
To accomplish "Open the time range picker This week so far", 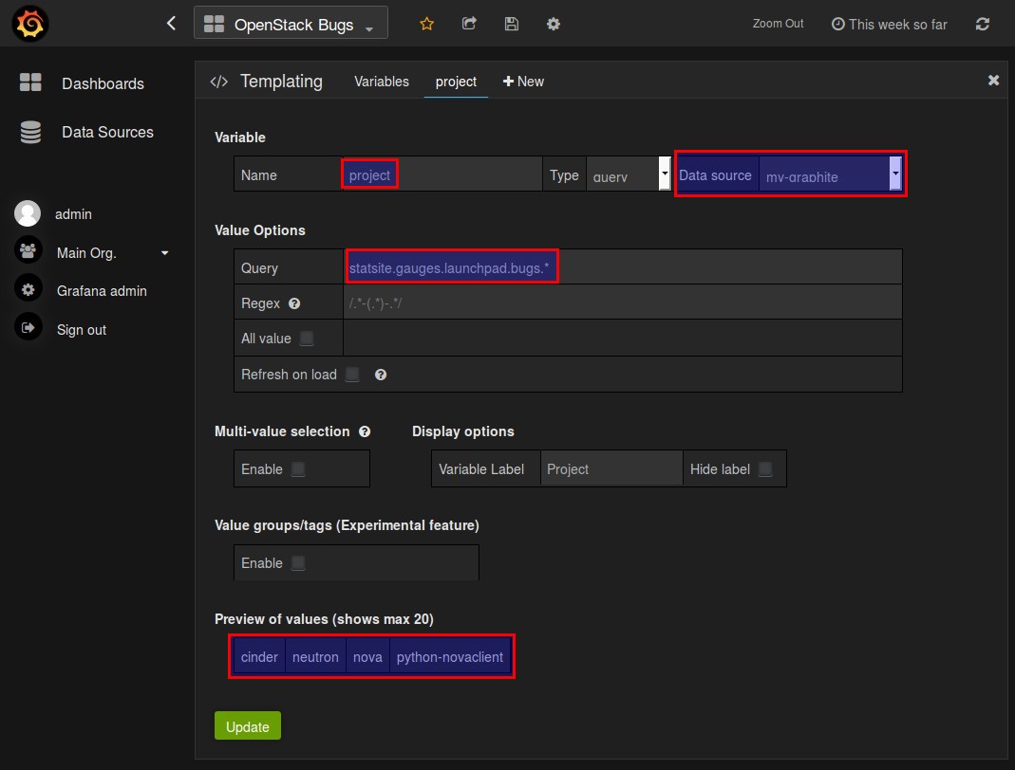I will 890,24.
